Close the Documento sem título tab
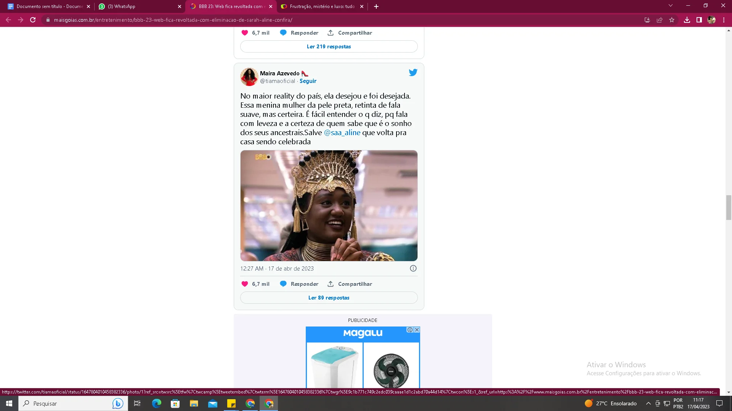This screenshot has width=732, height=411. [88, 6]
